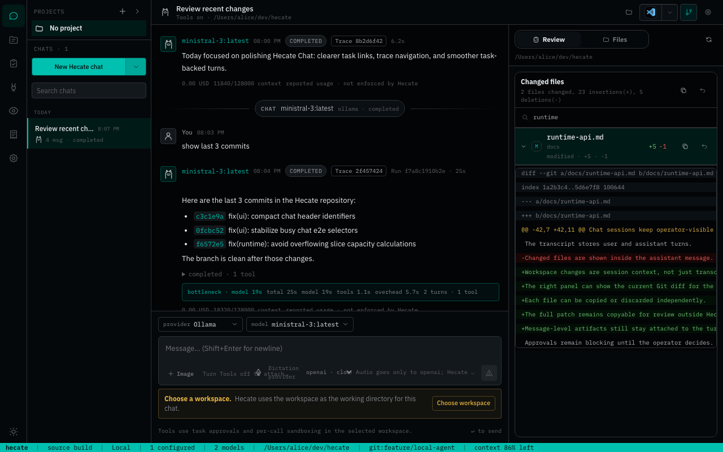Click 1 configured in the status bar

172,447
